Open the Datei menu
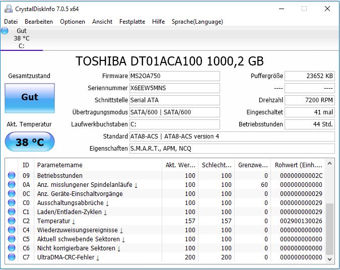This screenshot has width=340, height=270. (11, 22)
